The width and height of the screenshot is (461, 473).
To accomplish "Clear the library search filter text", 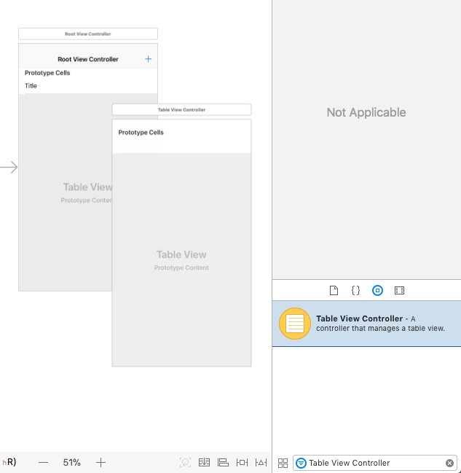I will click(449, 463).
